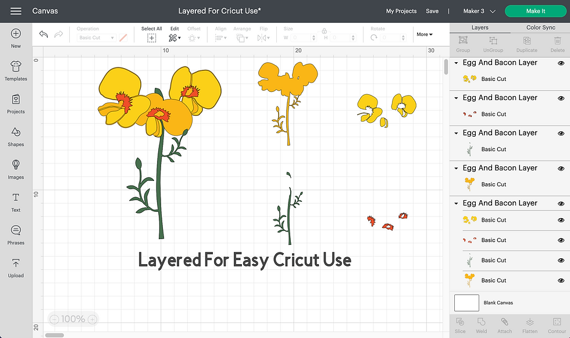Collapse the third Egg And Bacon Layer group

point(456,133)
